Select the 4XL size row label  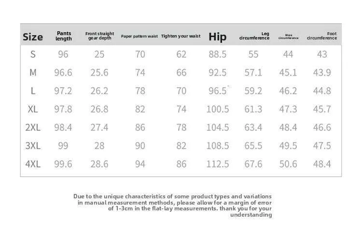click(x=33, y=164)
